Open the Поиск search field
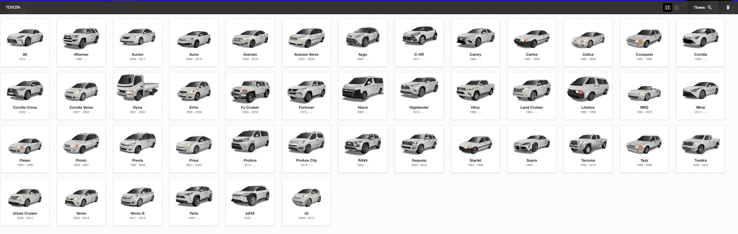 (x=703, y=8)
